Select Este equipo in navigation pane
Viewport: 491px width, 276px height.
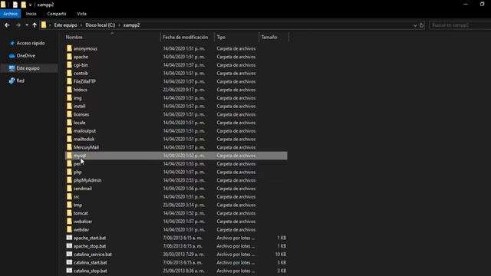[x=28, y=68]
